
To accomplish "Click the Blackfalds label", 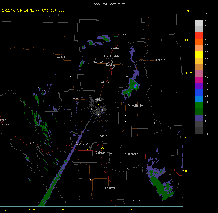I will (x=112, y=56).
